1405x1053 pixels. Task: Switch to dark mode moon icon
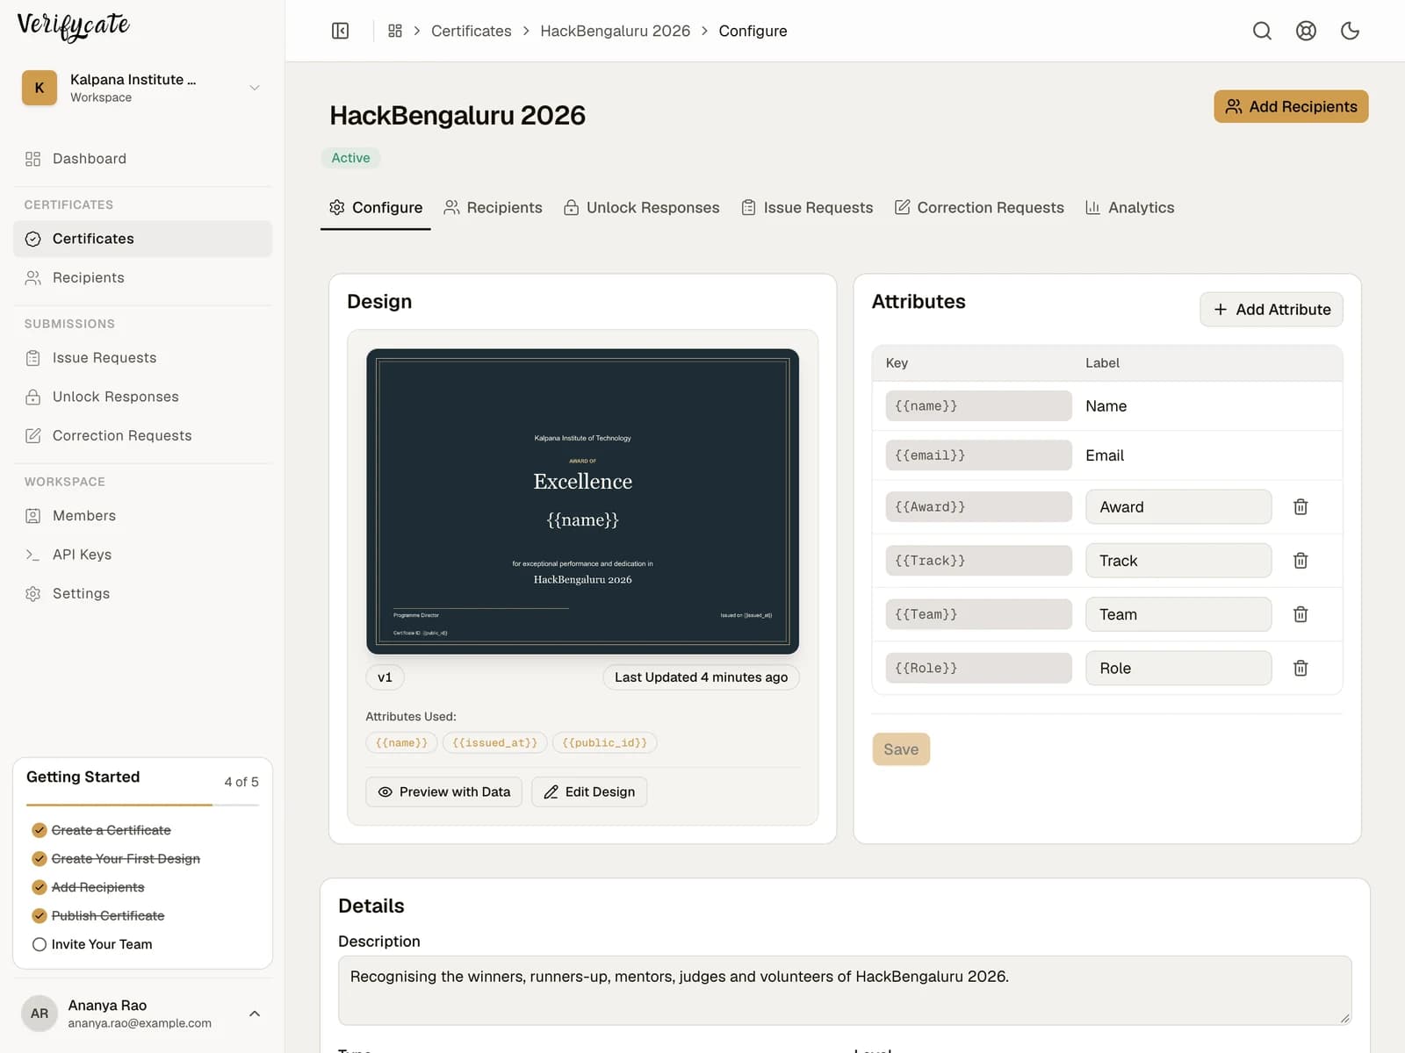coord(1350,31)
